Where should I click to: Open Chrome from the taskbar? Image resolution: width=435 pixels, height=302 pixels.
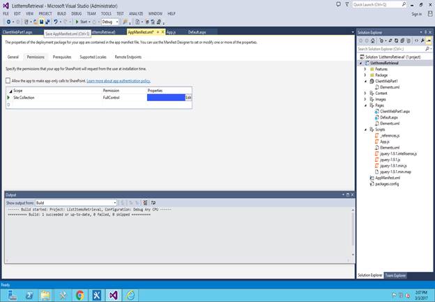click(80, 295)
